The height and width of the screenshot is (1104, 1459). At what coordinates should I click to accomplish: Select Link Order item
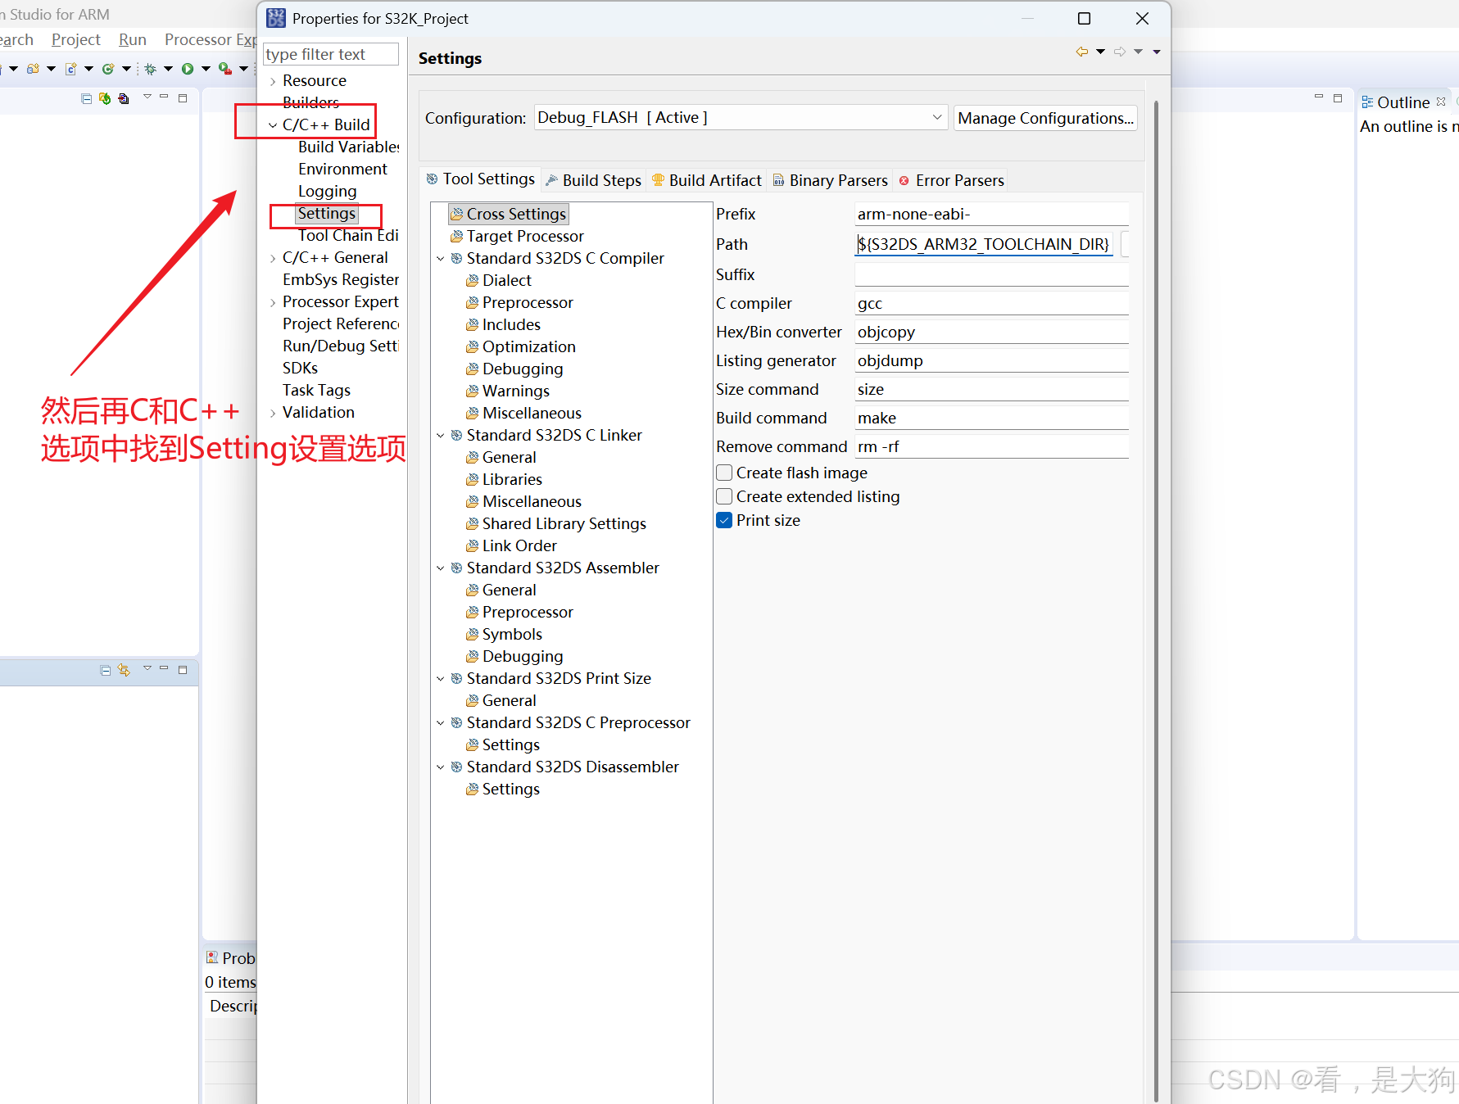click(x=519, y=546)
